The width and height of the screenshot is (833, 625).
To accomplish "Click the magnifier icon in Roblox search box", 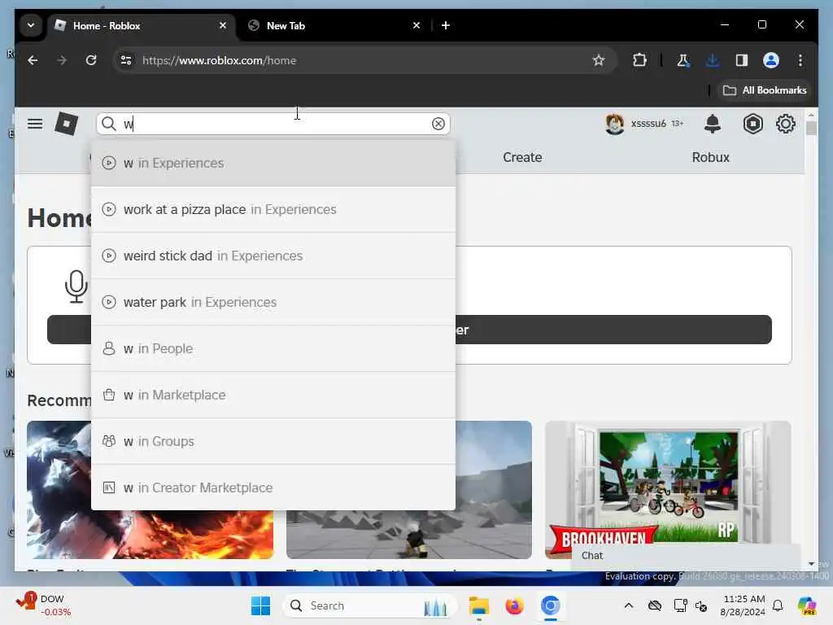I will point(109,124).
